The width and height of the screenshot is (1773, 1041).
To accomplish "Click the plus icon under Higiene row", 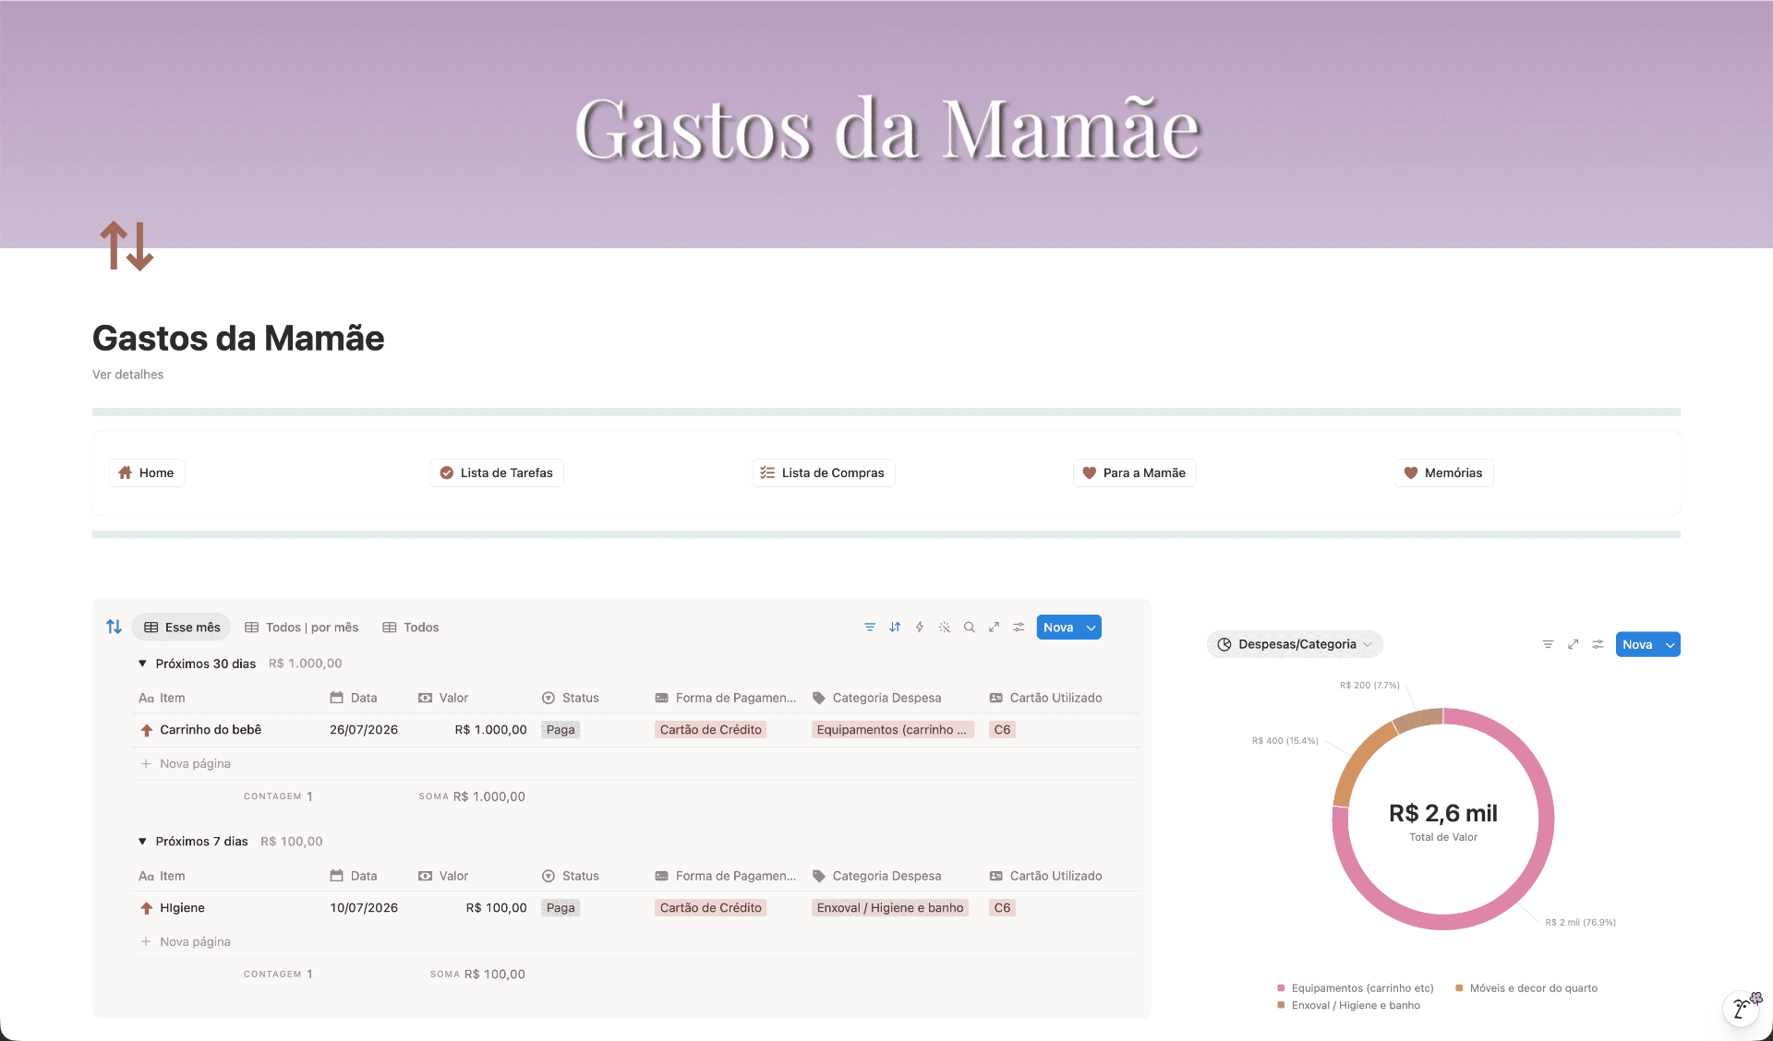I will [x=146, y=942].
